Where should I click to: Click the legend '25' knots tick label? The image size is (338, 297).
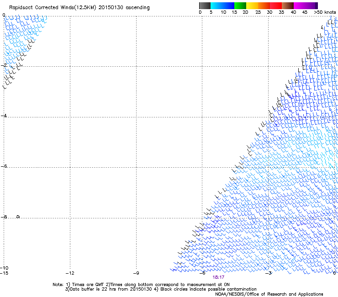click(x=258, y=12)
